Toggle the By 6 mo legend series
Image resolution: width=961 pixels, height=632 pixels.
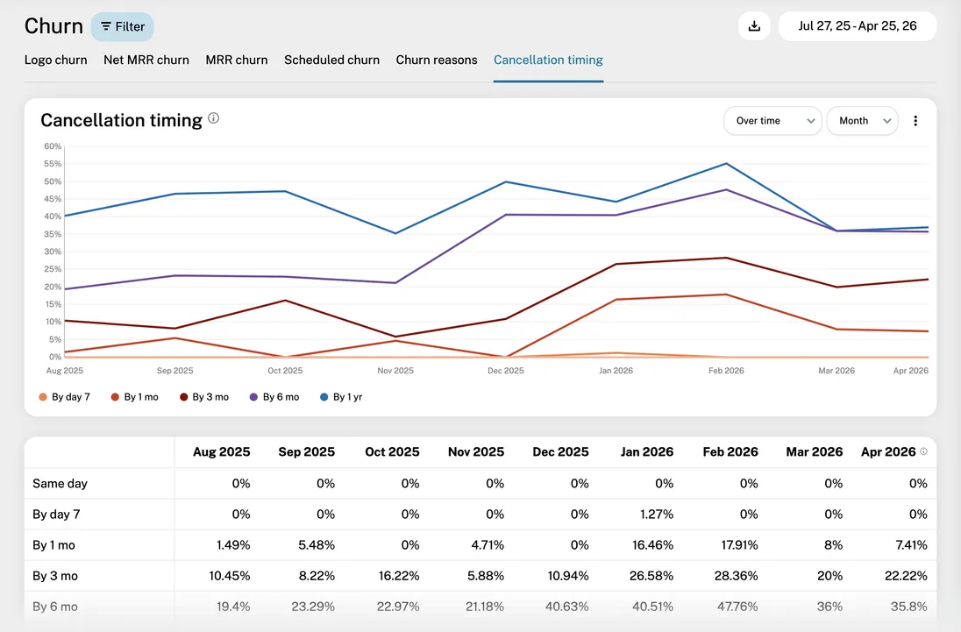coord(274,397)
